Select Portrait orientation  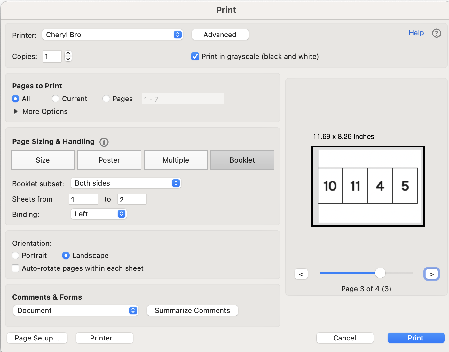point(15,255)
